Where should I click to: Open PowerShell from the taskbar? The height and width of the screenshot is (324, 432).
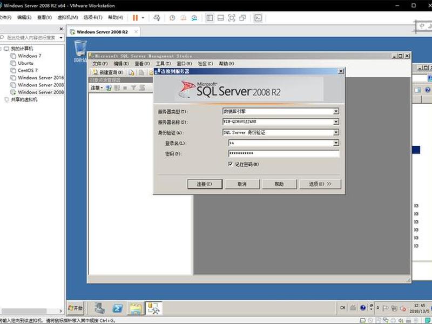coord(118,308)
